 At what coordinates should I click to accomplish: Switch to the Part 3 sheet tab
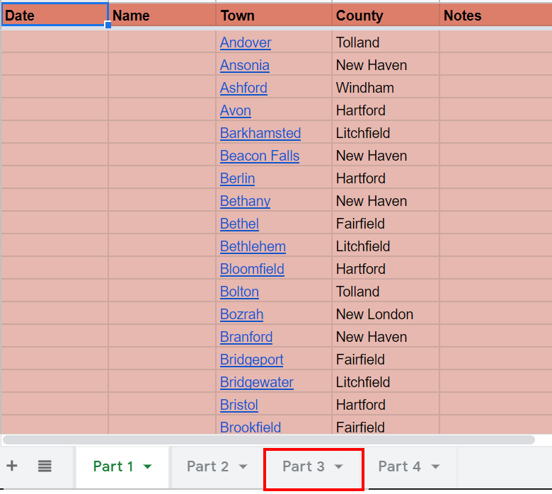[x=304, y=466]
